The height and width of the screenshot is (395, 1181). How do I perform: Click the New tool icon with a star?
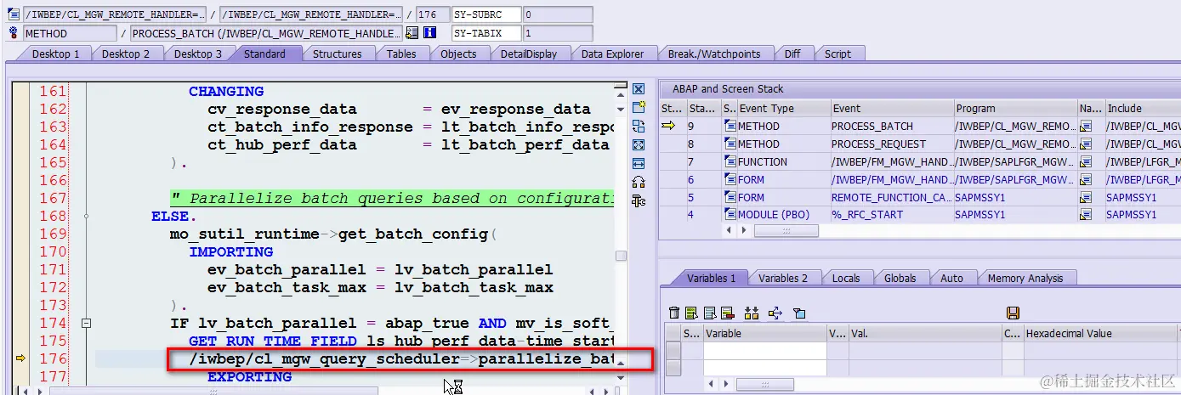point(639,107)
